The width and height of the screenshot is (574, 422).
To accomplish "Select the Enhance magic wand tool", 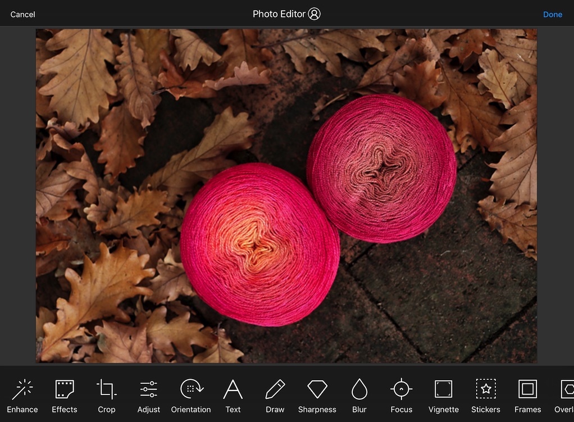I will (22, 396).
